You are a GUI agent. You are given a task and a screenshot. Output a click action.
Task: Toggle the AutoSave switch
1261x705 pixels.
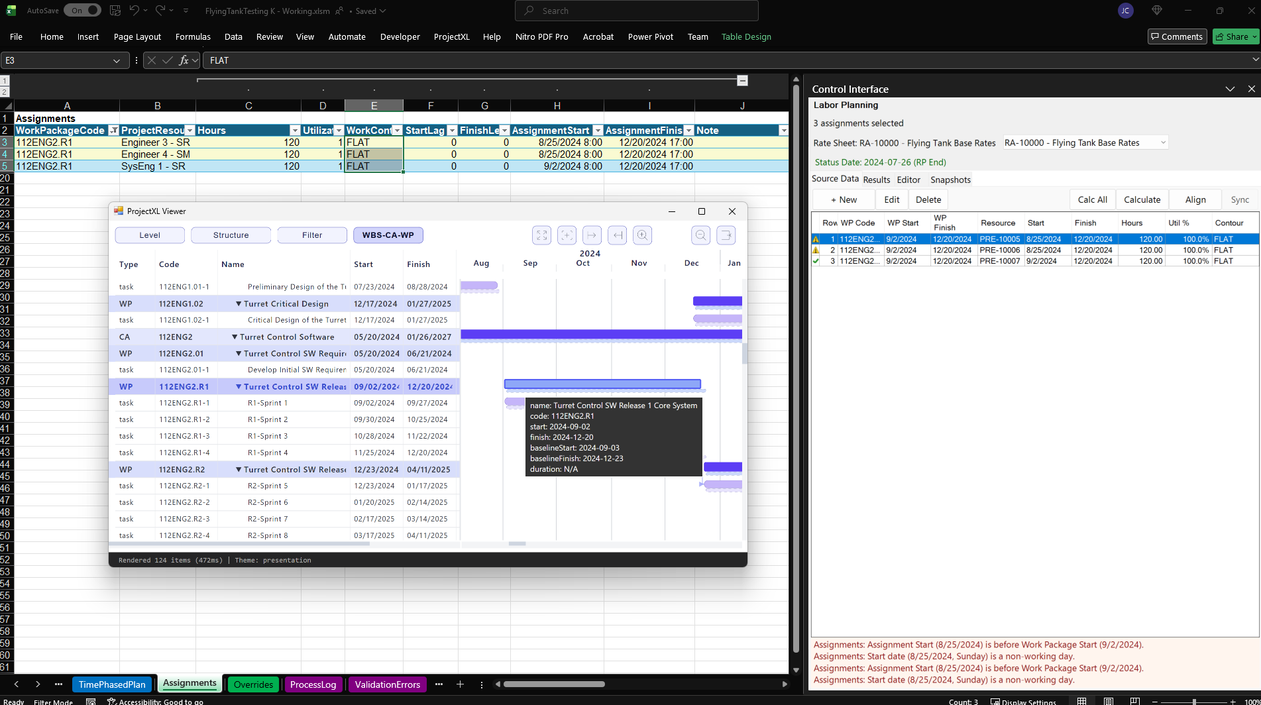[83, 11]
